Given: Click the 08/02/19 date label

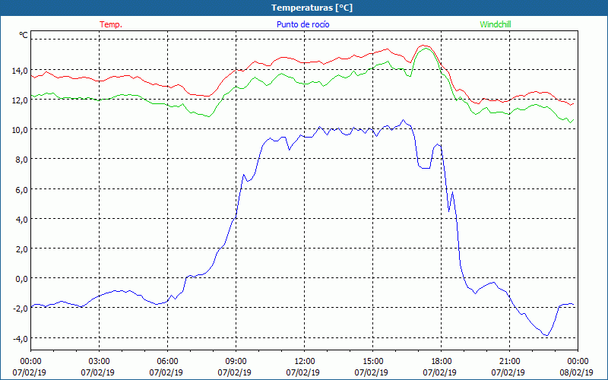Looking at the screenshot, I should (x=577, y=372).
